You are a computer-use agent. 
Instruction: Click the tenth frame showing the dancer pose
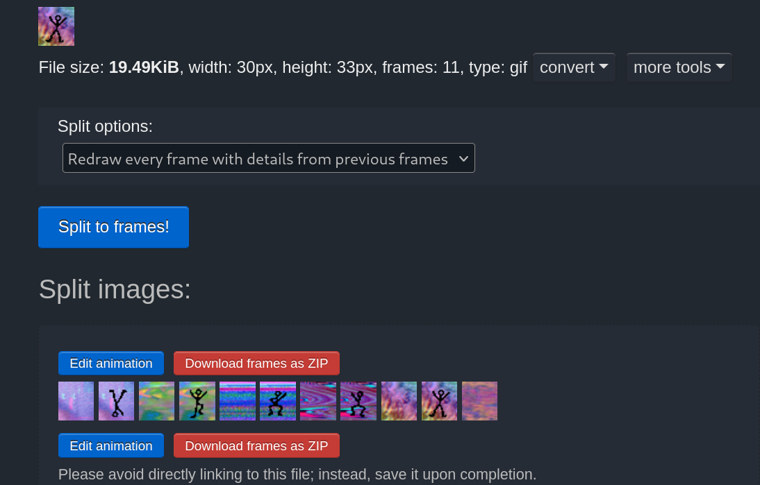click(439, 400)
